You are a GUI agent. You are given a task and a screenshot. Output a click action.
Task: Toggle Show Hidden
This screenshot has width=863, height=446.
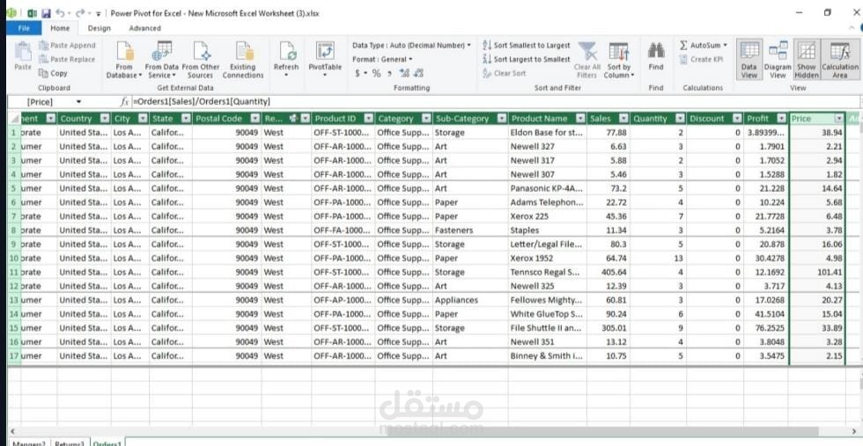pyautogui.click(x=807, y=60)
